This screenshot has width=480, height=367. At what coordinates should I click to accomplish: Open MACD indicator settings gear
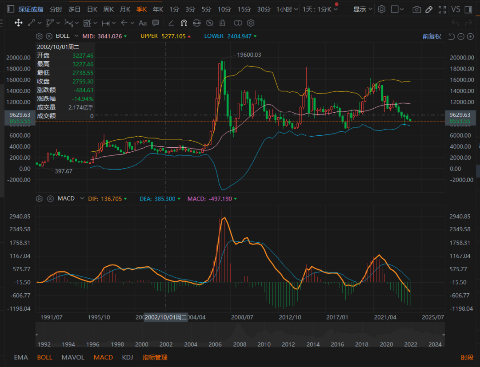point(39,198)
